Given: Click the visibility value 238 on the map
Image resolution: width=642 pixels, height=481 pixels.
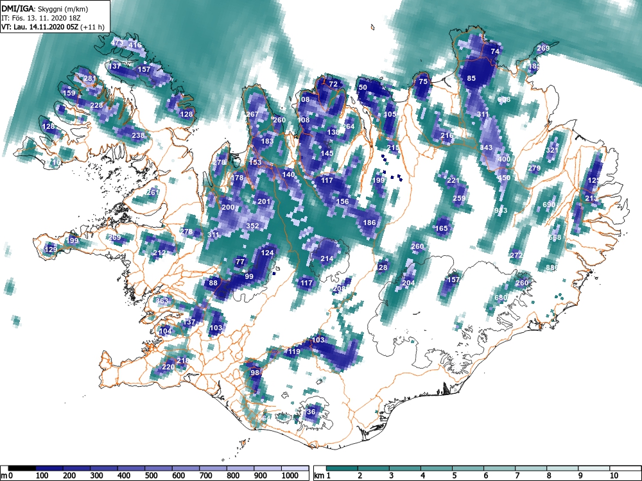Looking at the screenshot, I should coord(139,135).
